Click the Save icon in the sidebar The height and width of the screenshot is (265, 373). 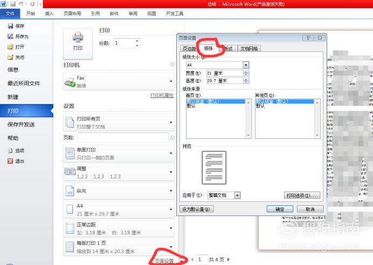coord(10,26)
